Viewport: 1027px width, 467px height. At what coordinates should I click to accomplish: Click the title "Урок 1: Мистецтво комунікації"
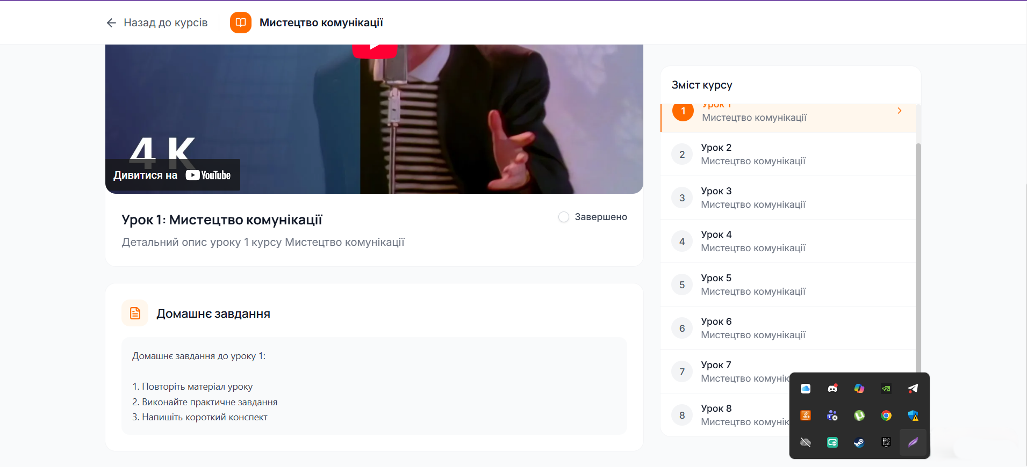pyautogui.click(x=222, y=220)
